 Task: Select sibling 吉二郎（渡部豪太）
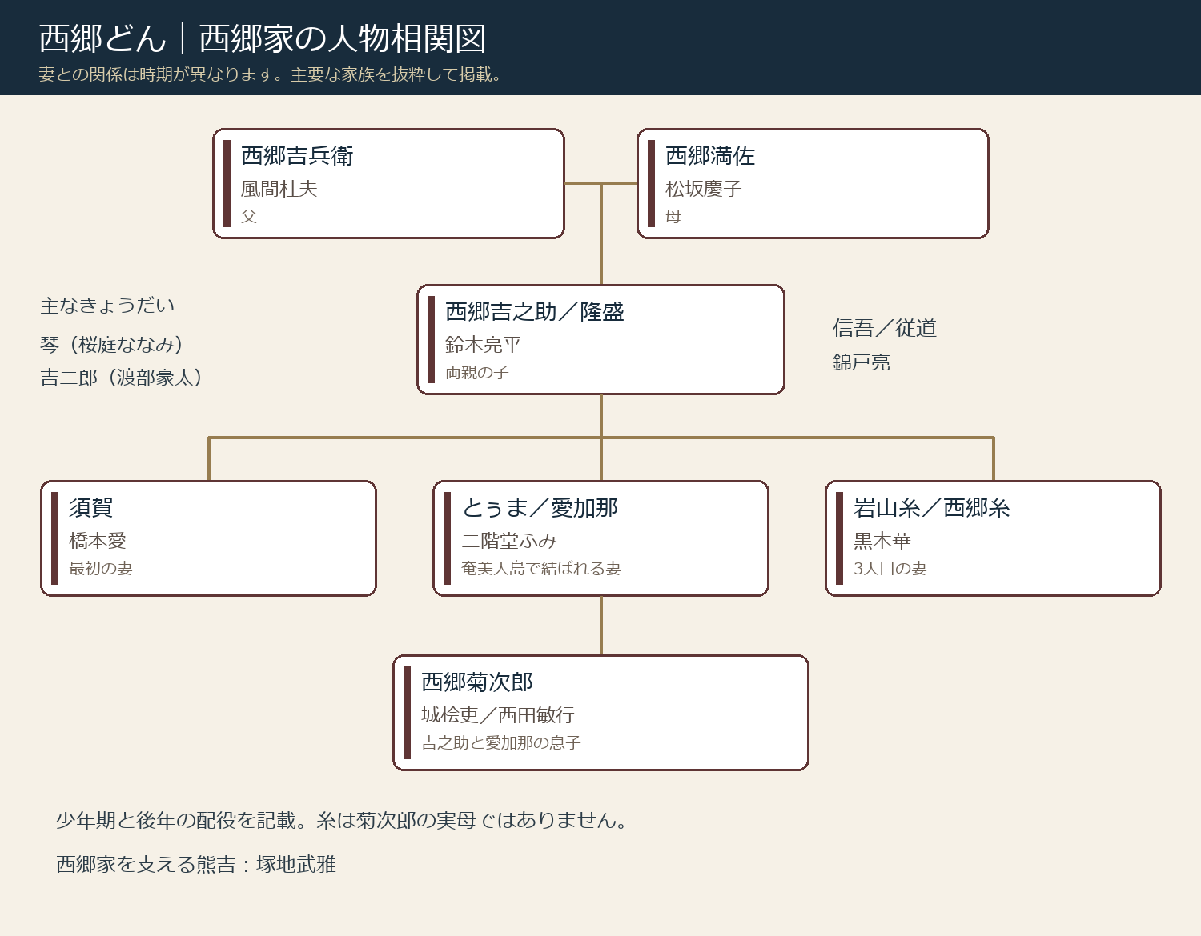pos(121,378)
